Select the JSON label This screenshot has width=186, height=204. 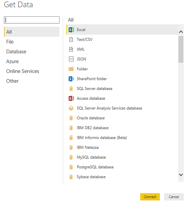click(x=82, y=59)
